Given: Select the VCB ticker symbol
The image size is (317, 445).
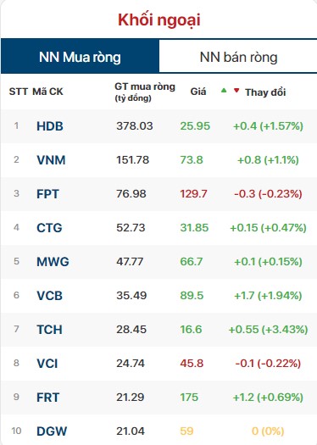Looking at the screenshot, I should pos(49,296).
